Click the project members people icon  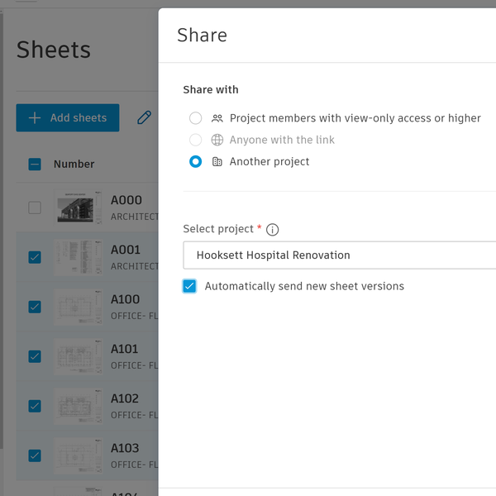217,118
